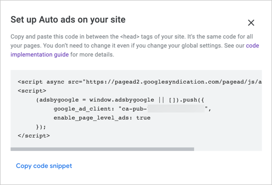272x185 pixels.
Task: Click the .push({ call in the code
Action: point(191,100)
